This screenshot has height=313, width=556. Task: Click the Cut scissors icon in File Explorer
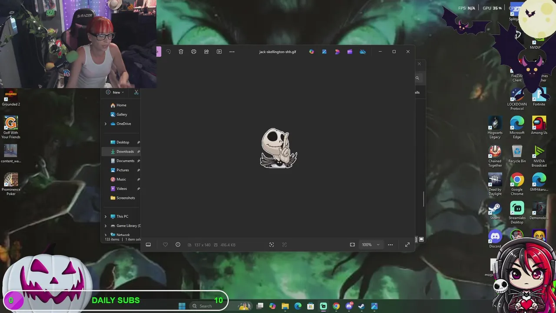pos(136,92)
